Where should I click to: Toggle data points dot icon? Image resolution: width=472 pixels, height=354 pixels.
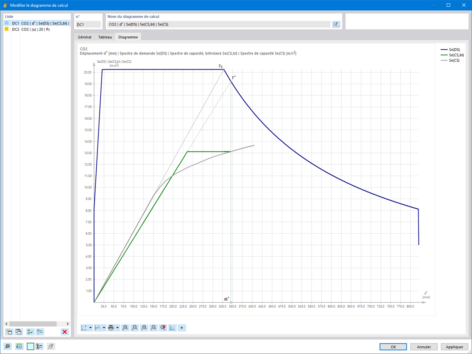coord(182,328)
